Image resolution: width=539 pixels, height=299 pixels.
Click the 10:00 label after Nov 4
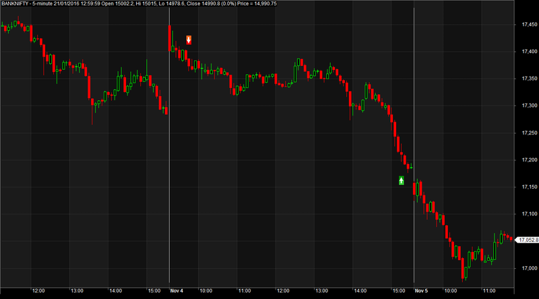(x=206, y=291)
